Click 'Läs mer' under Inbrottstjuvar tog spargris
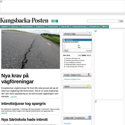The image size is (125, 125). (x=4, y=113)
